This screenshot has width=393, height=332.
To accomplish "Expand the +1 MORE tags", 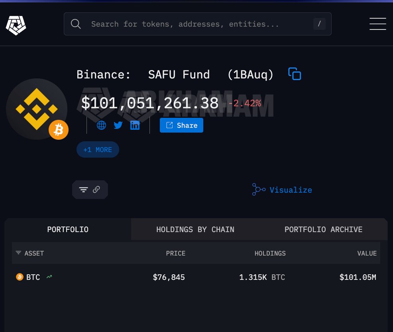I will [98, 150].
